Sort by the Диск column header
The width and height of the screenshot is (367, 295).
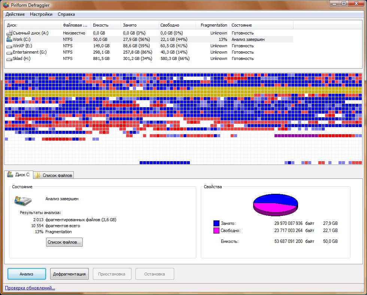coord(33,25)
